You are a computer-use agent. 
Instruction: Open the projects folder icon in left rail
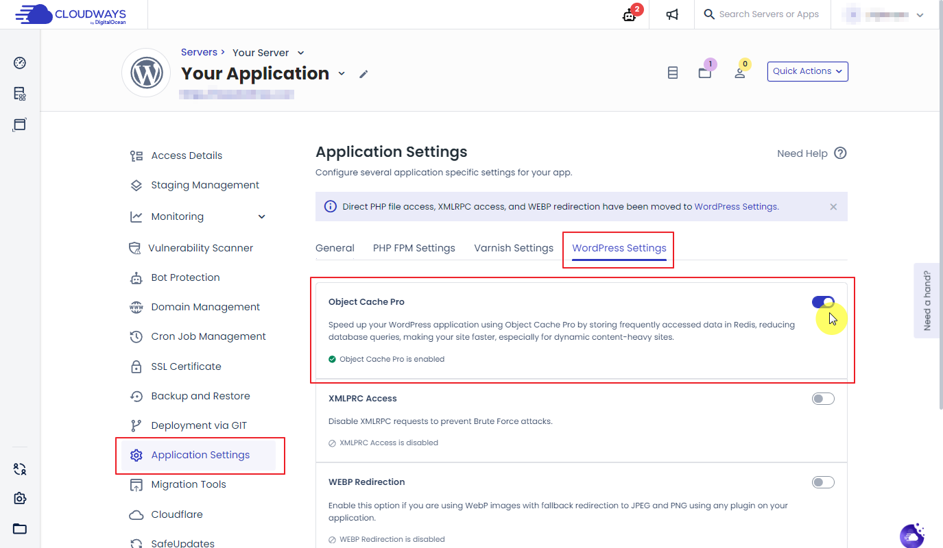point(20,528)
